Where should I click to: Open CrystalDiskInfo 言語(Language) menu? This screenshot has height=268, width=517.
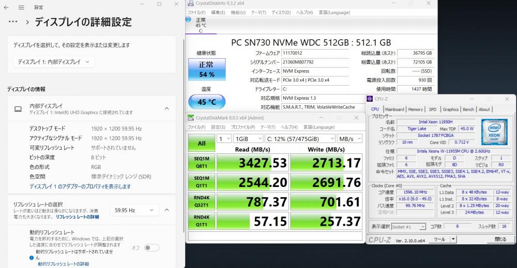tap(334, 12)
